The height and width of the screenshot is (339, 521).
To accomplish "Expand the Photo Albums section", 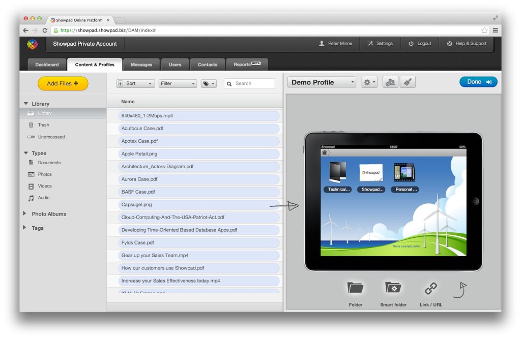I will 24,213.
